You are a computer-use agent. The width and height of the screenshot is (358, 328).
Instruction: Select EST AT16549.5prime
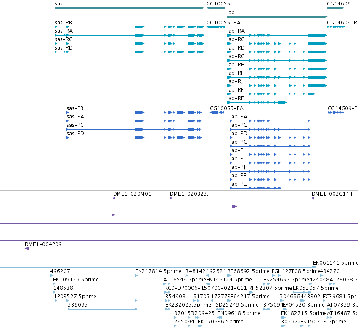185,280
